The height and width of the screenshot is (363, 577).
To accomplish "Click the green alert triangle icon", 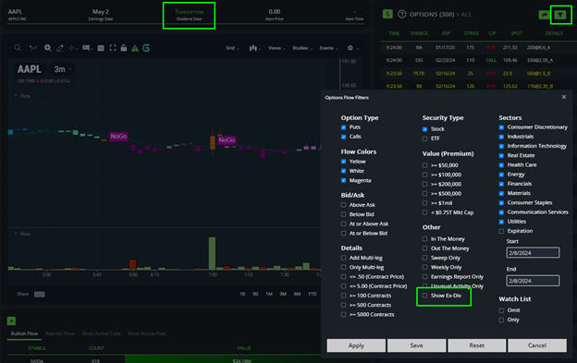I will (x=135, y=48).
